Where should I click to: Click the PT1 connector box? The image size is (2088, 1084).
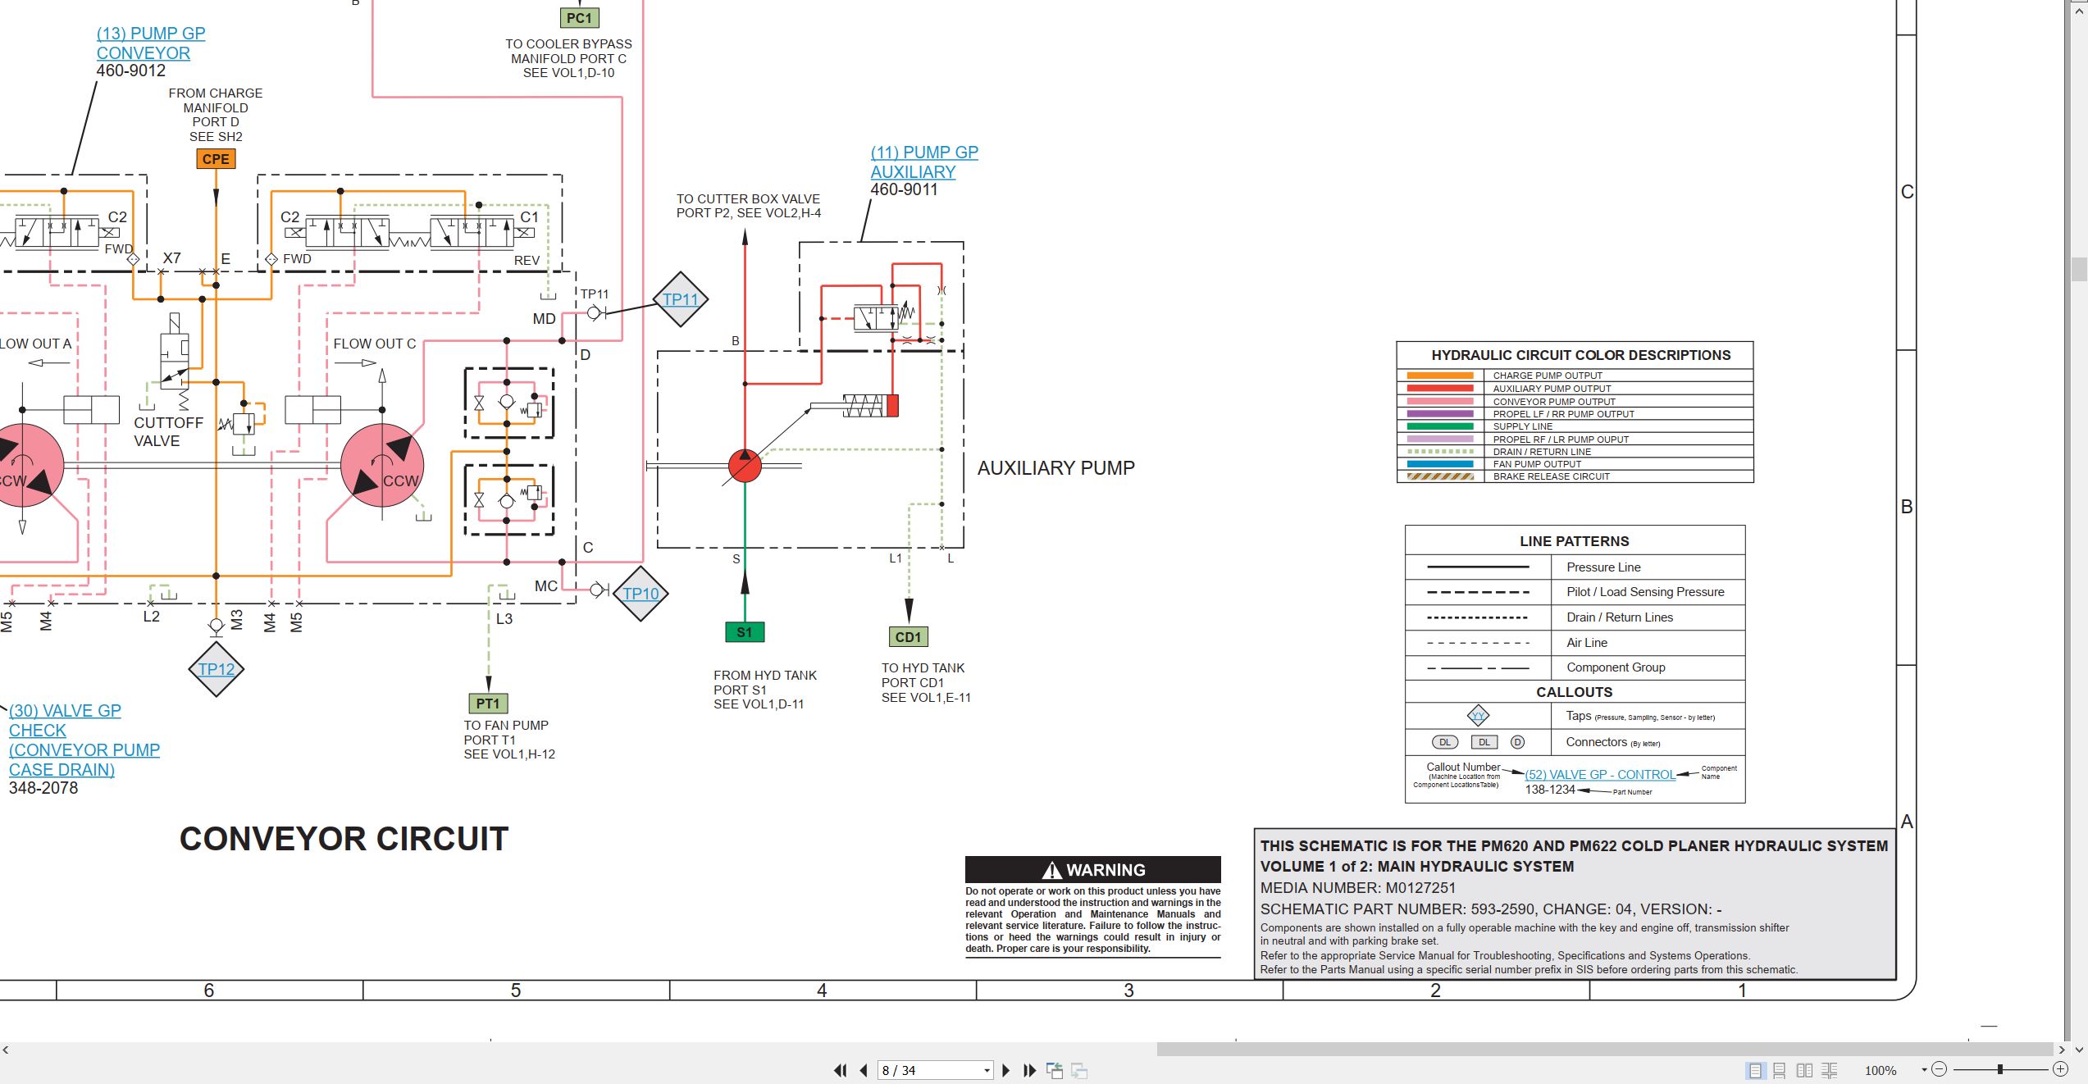488,704
